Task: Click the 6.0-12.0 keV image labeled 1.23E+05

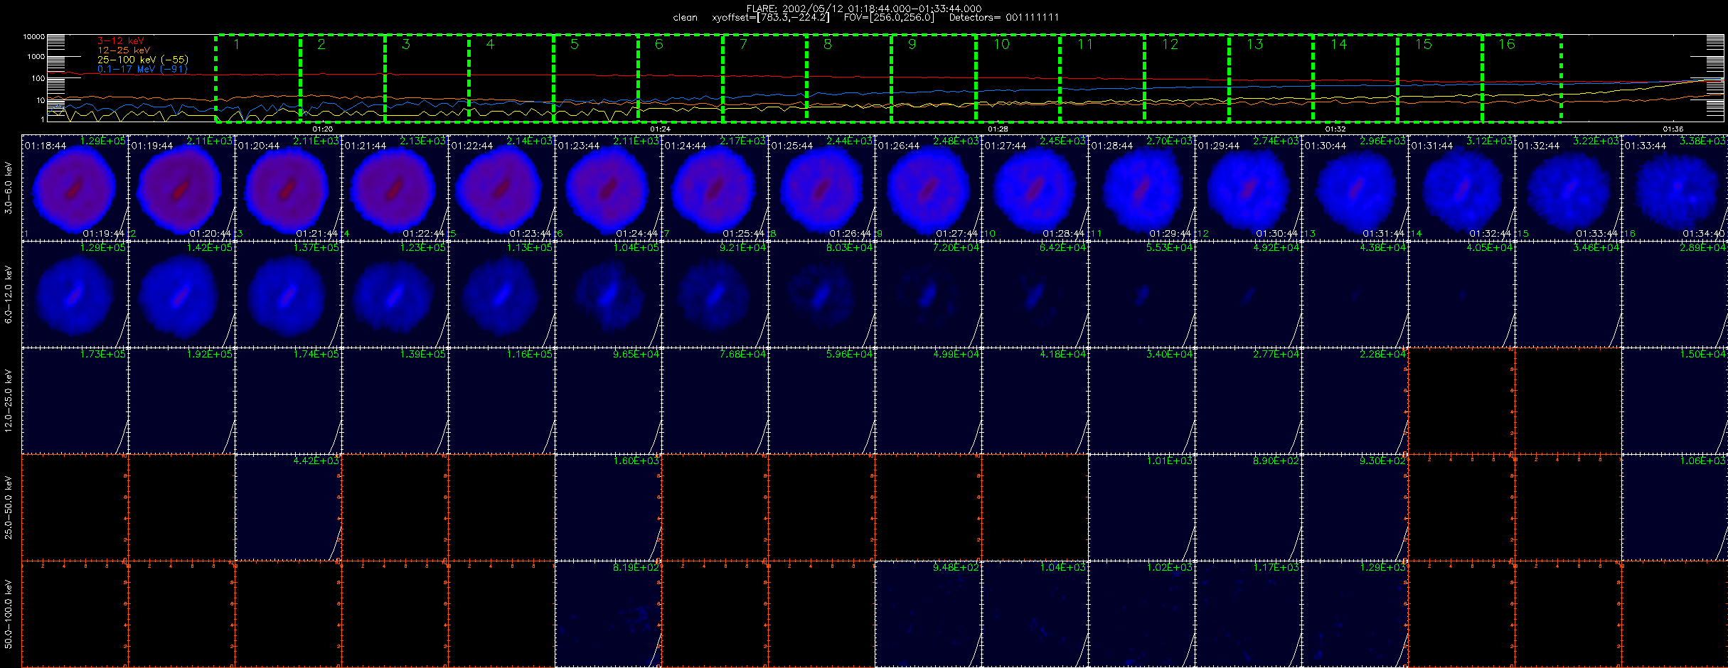Action: (395, 294)
